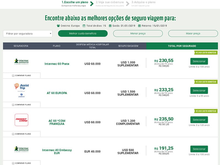Click the TOTAL POR SEGURADO header
220x165 pixels.
(182, 46)
